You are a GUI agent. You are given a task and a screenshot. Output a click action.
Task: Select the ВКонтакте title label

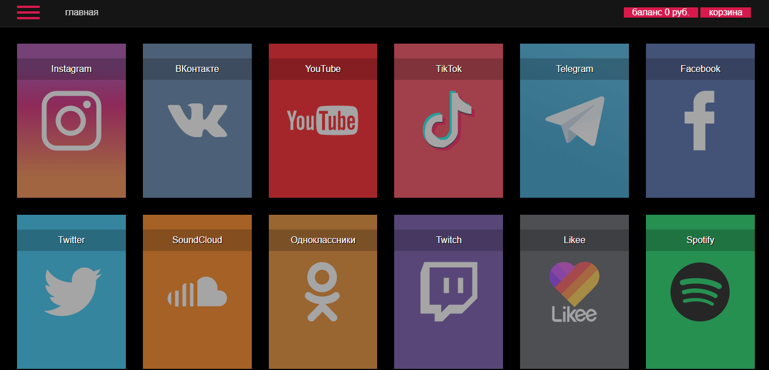pos(197,69)
